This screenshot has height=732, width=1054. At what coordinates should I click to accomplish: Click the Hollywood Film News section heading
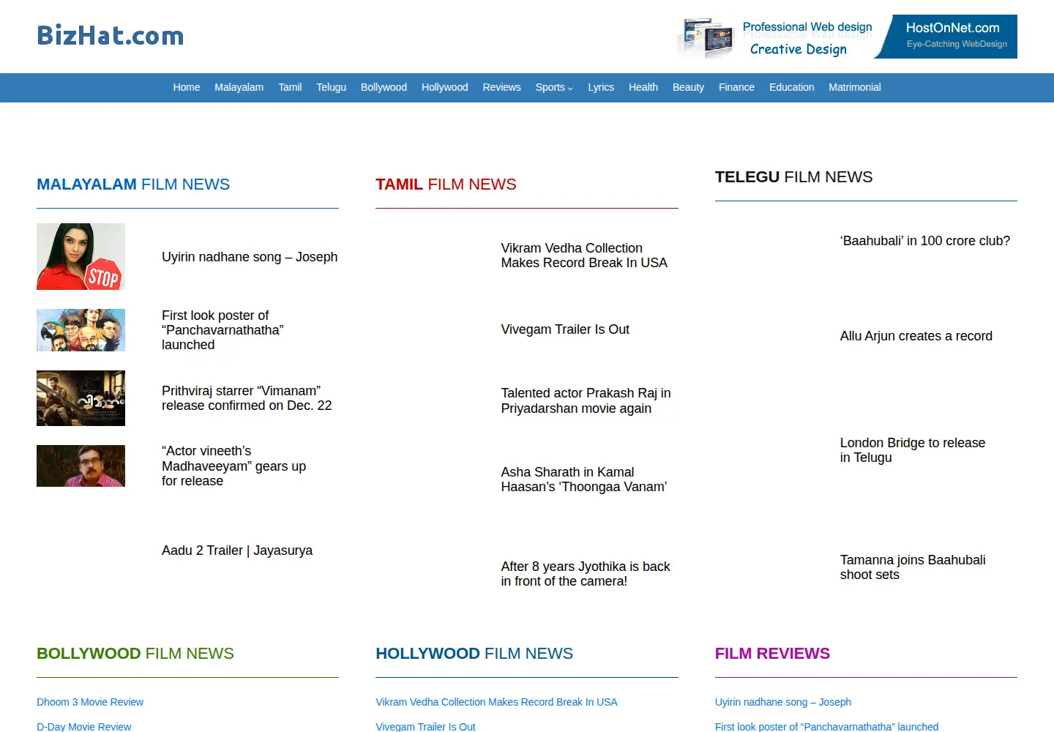474,654
